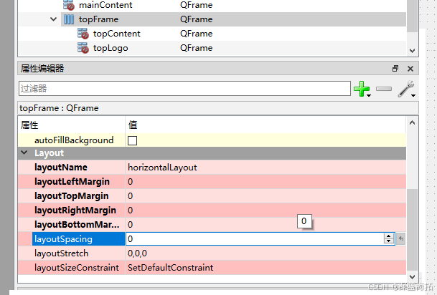Image resolution: width=437 pixels, height=295 pixels.
Task: Collapse the topFrame tree node
Action: tap(54, 19)
